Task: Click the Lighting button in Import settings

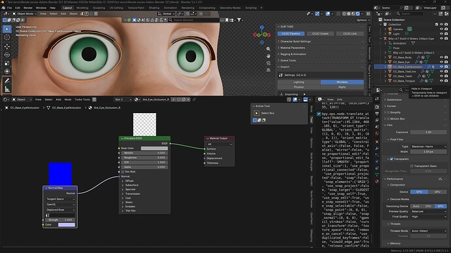Action: tap(299, 82)
